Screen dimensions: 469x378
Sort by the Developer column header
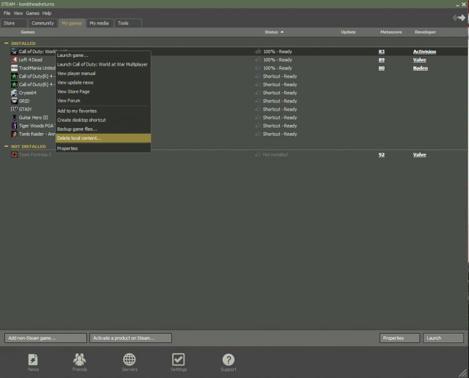(425, 32)
